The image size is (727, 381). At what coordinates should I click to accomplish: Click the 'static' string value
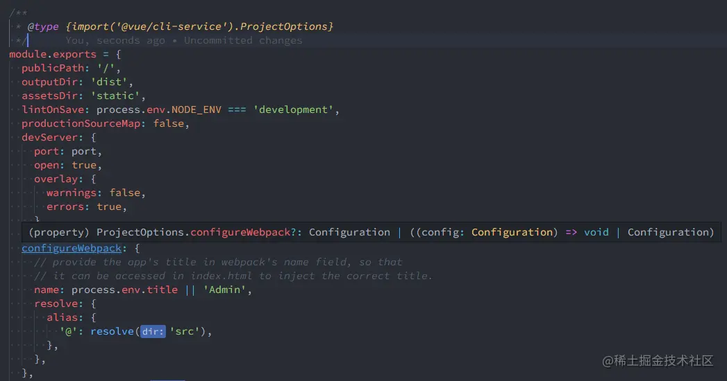tap(115, 96)
